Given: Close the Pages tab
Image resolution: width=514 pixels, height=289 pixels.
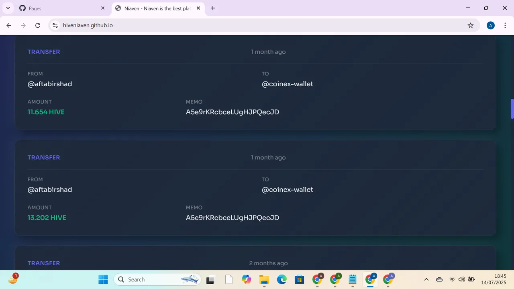Looking at the screenshot, I should click(103, 8).
